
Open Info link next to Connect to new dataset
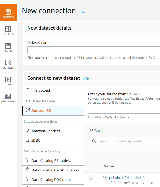tap(86, 79)
